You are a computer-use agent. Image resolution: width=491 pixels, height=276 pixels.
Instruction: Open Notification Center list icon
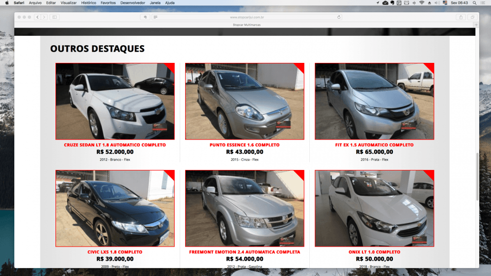point(483,3)
